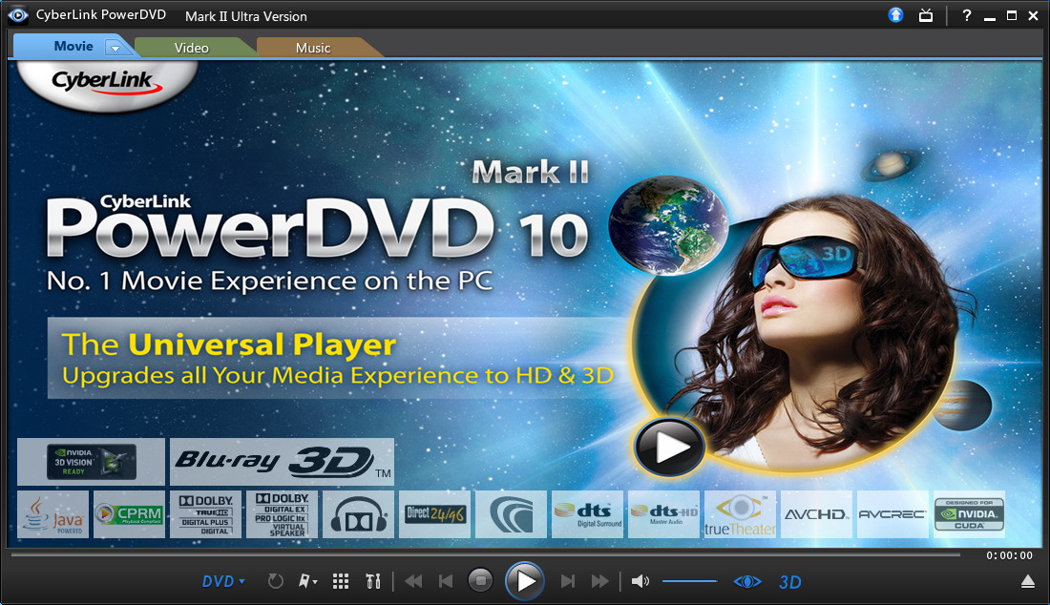
Task: Click the 0:00:00 elapsed time display
Action: click(1009, 555)
